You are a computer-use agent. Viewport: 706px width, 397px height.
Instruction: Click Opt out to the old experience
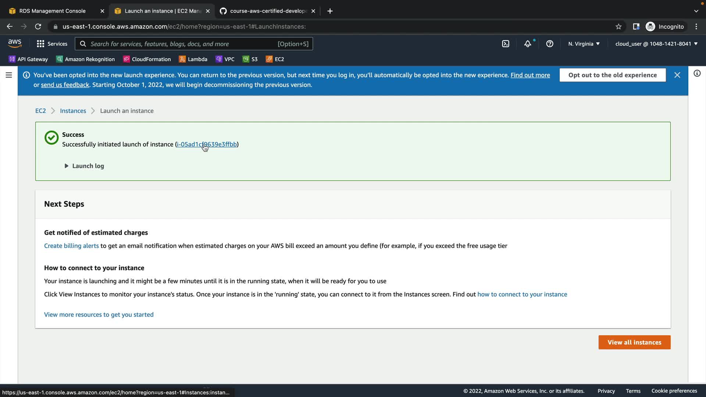coord(612,75)
